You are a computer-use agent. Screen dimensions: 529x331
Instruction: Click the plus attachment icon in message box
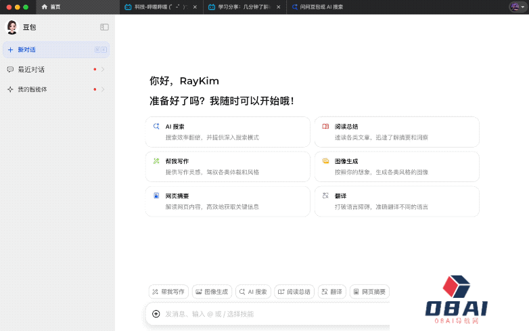(x=156, y=313)
